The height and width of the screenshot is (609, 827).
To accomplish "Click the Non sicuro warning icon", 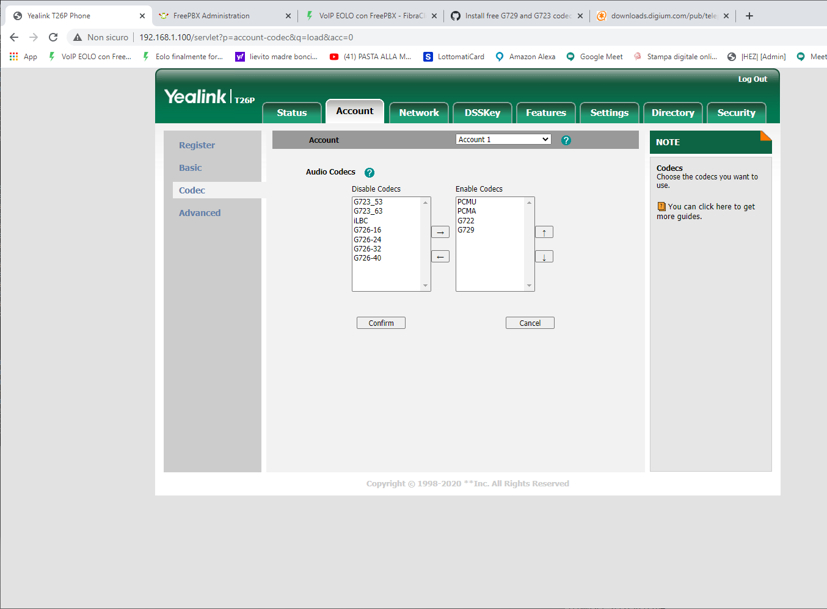I will click(78, 37).
